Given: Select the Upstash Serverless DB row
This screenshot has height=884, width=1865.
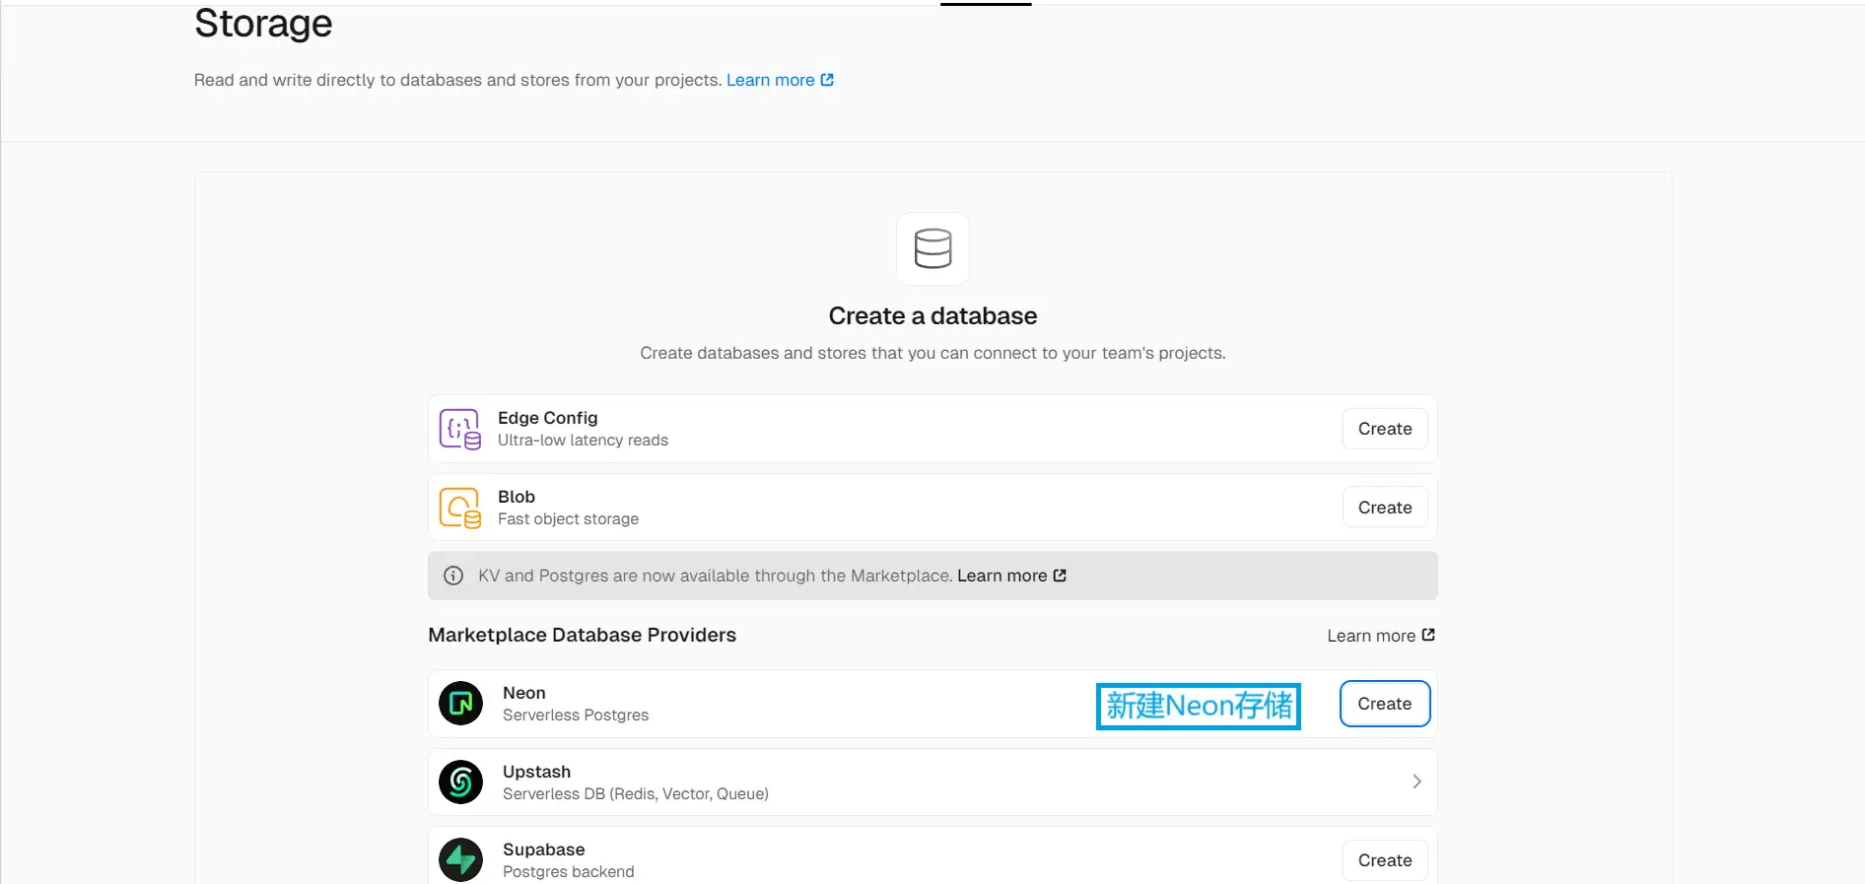Looking at the screenshot, I should point(932,782).
